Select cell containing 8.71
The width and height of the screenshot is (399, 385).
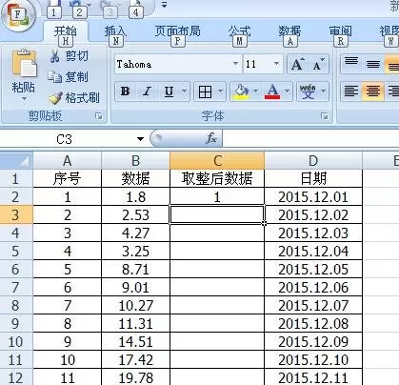pyautogui.click(x=135, y=269)
